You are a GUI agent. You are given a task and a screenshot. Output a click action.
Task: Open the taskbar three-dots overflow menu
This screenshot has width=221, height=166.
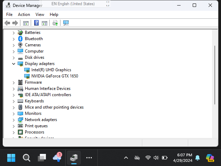pos(89,158)
